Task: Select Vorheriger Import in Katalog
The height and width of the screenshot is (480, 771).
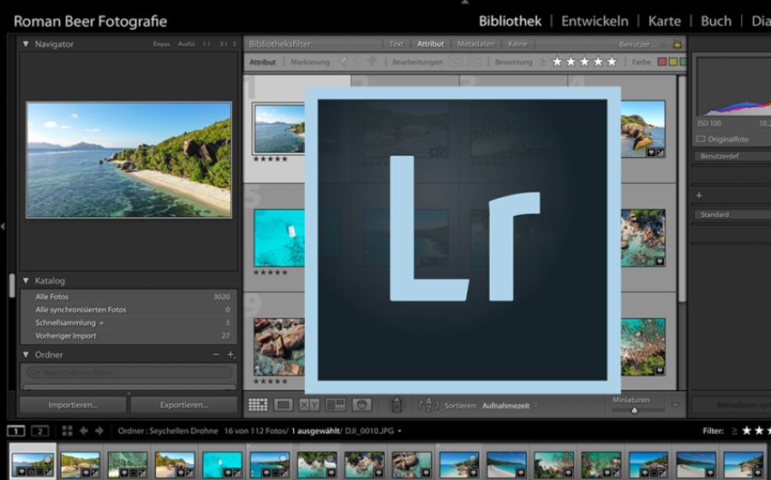Action: (x=129, y=335)
